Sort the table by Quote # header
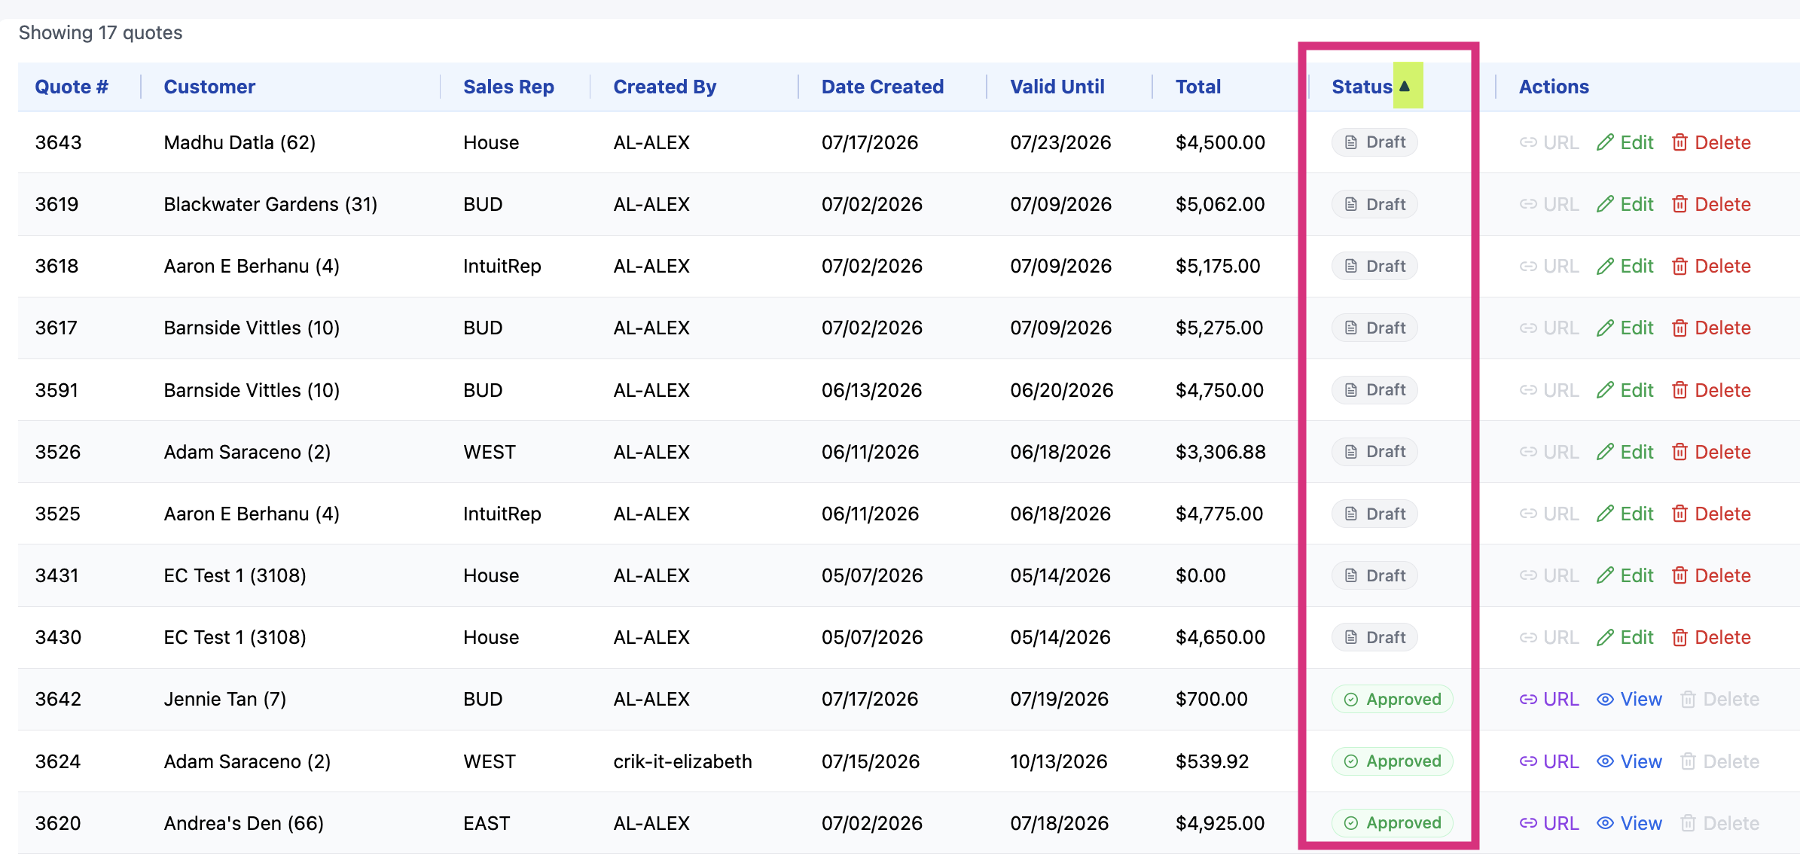Screen dimensions: 1800x854 (72, 87)
